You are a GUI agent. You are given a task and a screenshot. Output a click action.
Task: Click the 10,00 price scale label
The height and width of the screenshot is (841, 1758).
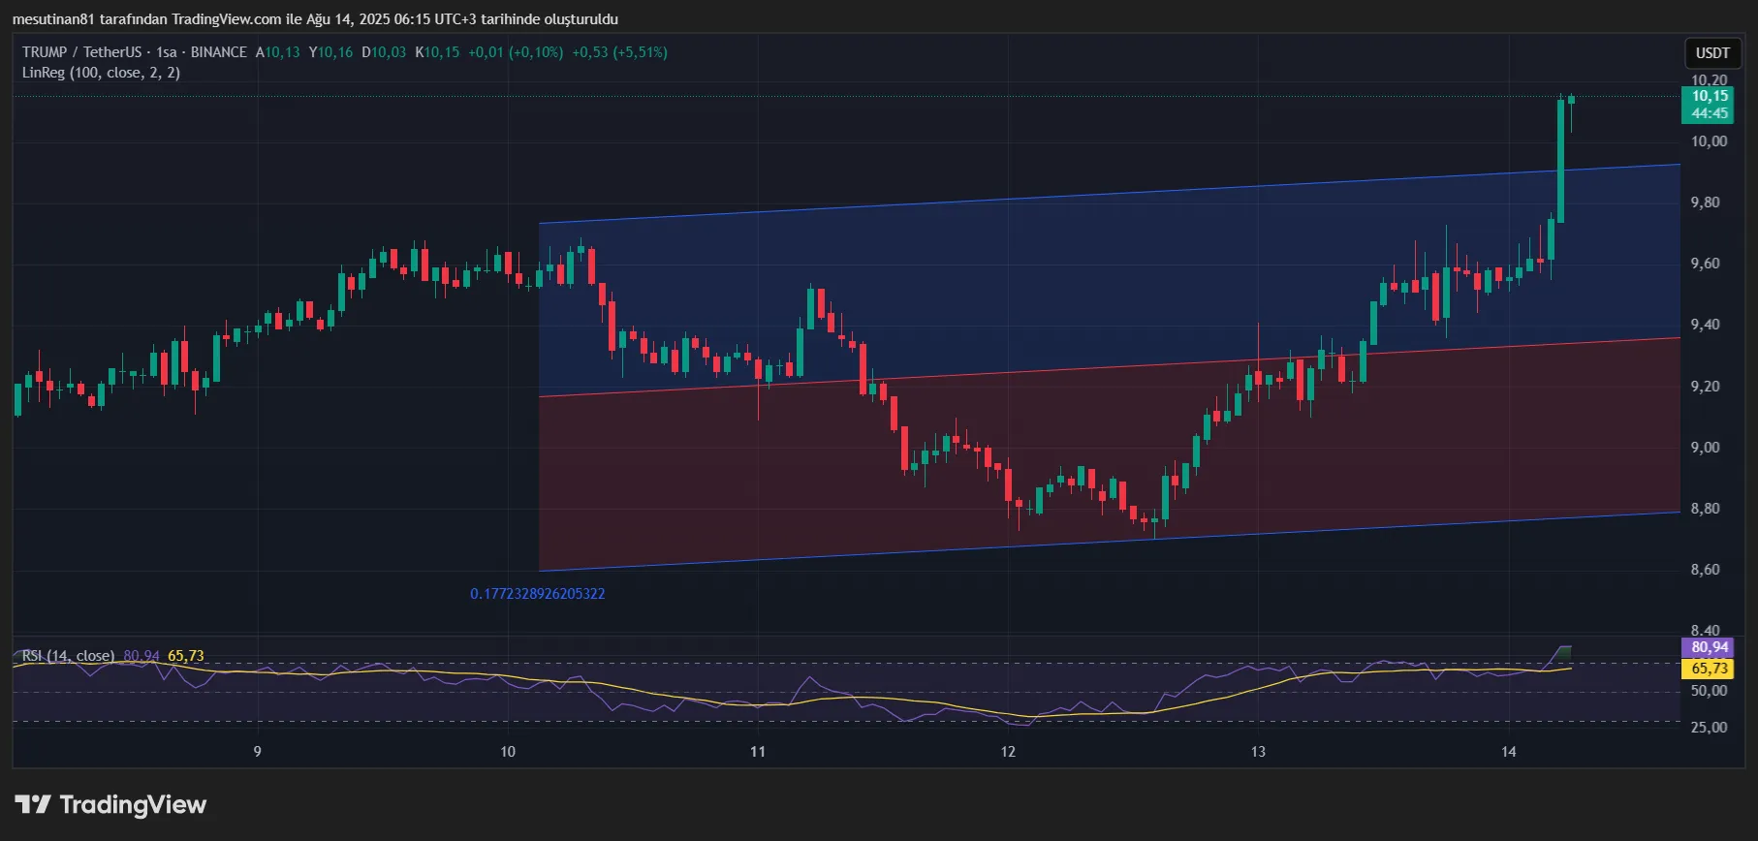[1709, 141]
